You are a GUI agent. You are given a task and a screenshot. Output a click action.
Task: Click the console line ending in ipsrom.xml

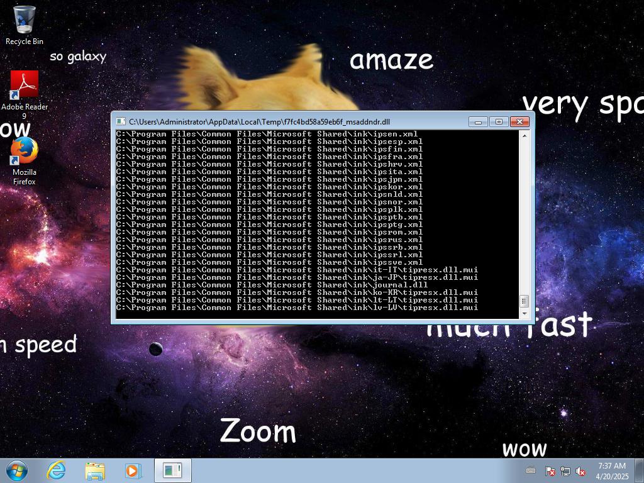[269, 232]
